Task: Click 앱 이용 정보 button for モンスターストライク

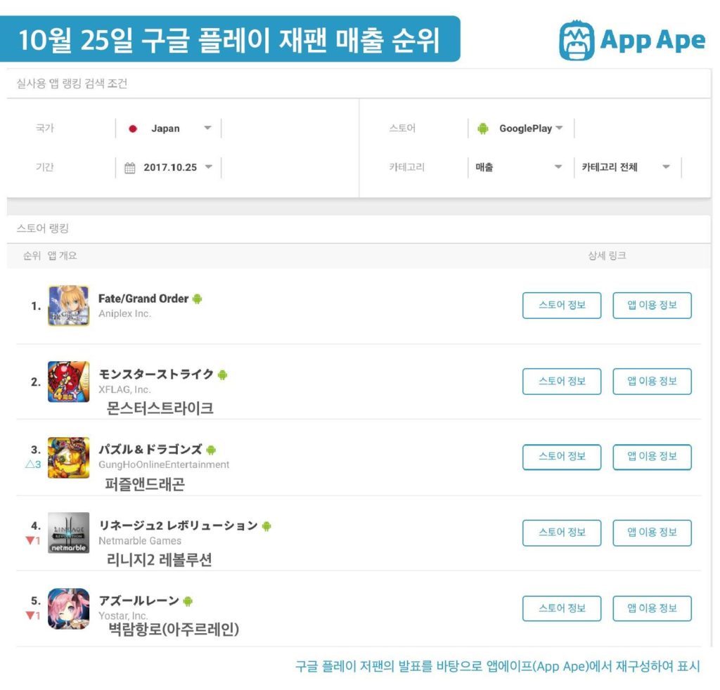Action: pos(652,382)
